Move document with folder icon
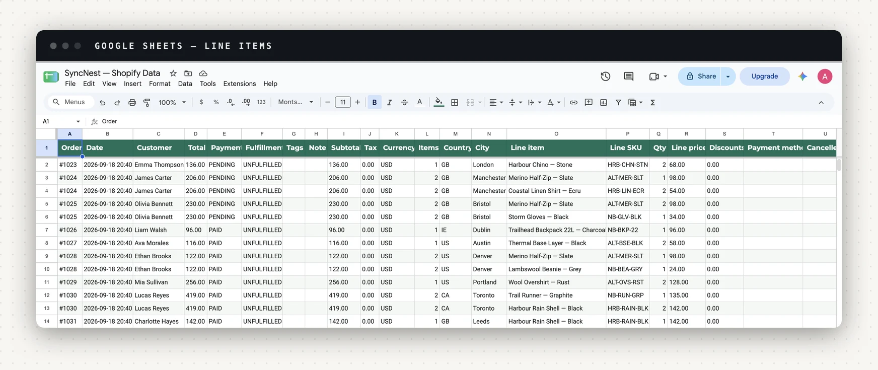This screenshot has width=878, height=370. pyautogui.click(x=188, y=73)
